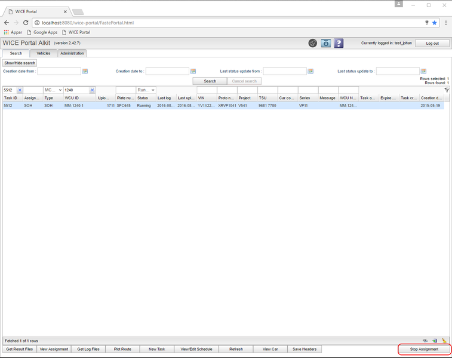The image size is (452, 358).
Task: Click the broom clear icon at bottom right
Action: pos(444,341)
